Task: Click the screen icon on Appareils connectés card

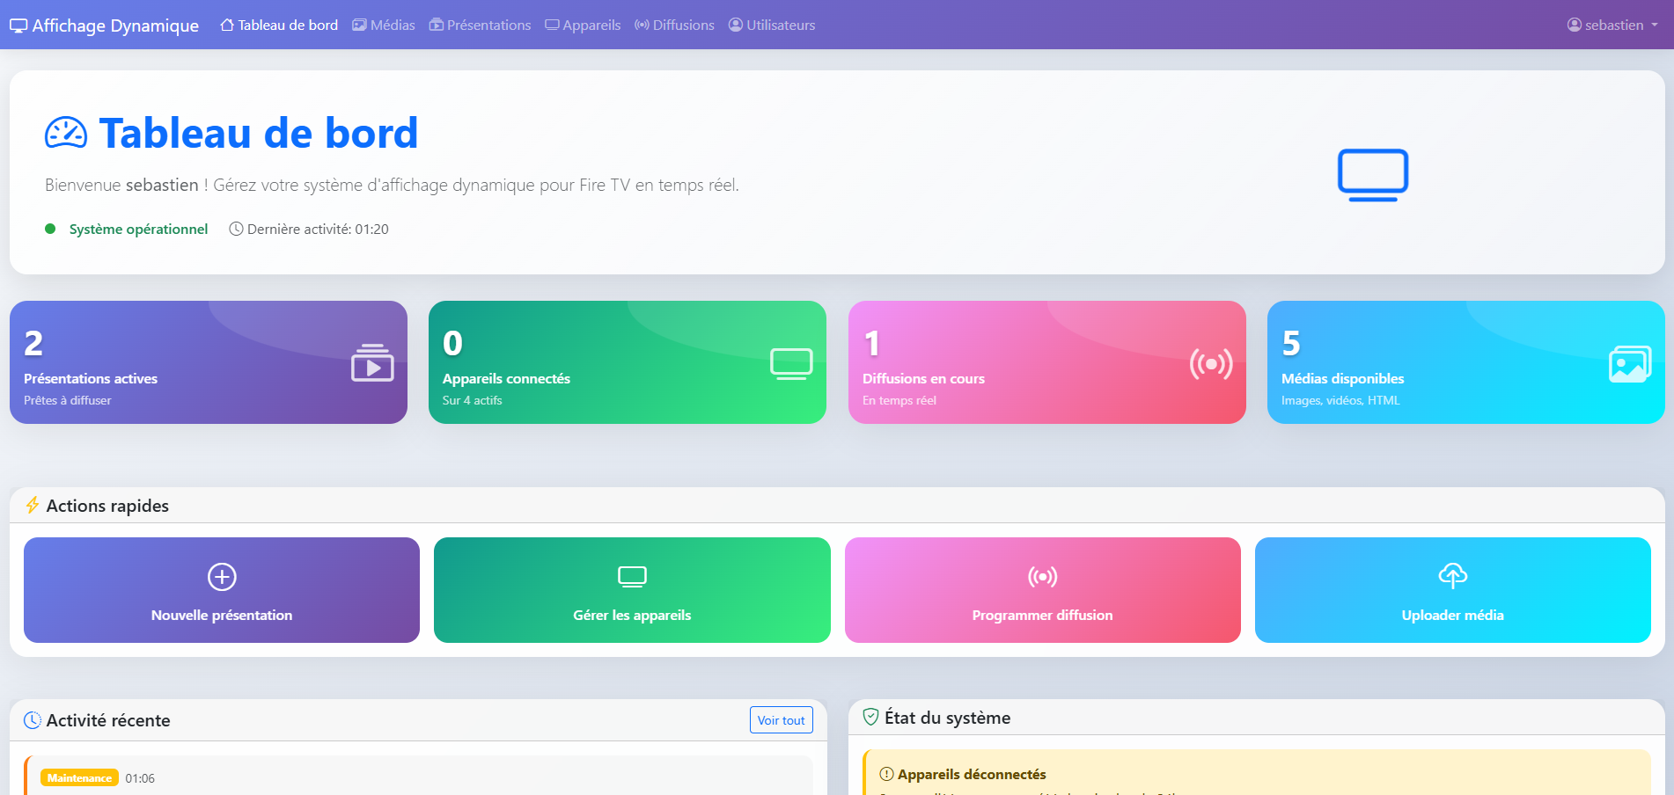Action: point(791,363)
